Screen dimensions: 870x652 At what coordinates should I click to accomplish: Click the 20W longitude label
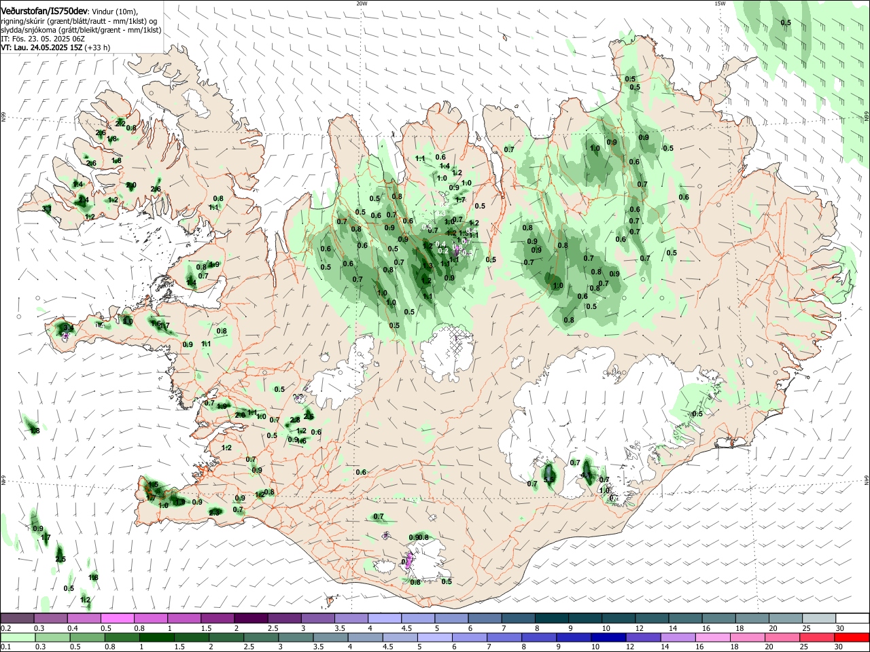click(362, 3)
